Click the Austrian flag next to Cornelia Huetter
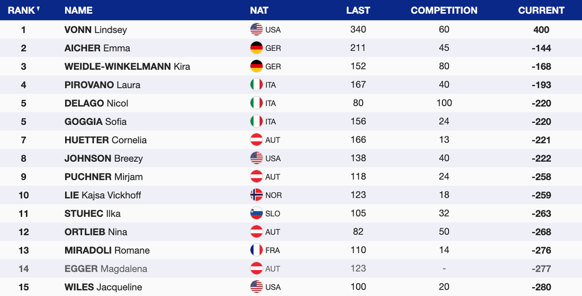Viewport: 582px width, 296px height. [x=257, y=140]
